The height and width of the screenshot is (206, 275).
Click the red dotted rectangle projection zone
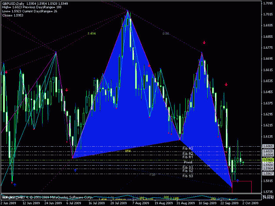[242, 187]
